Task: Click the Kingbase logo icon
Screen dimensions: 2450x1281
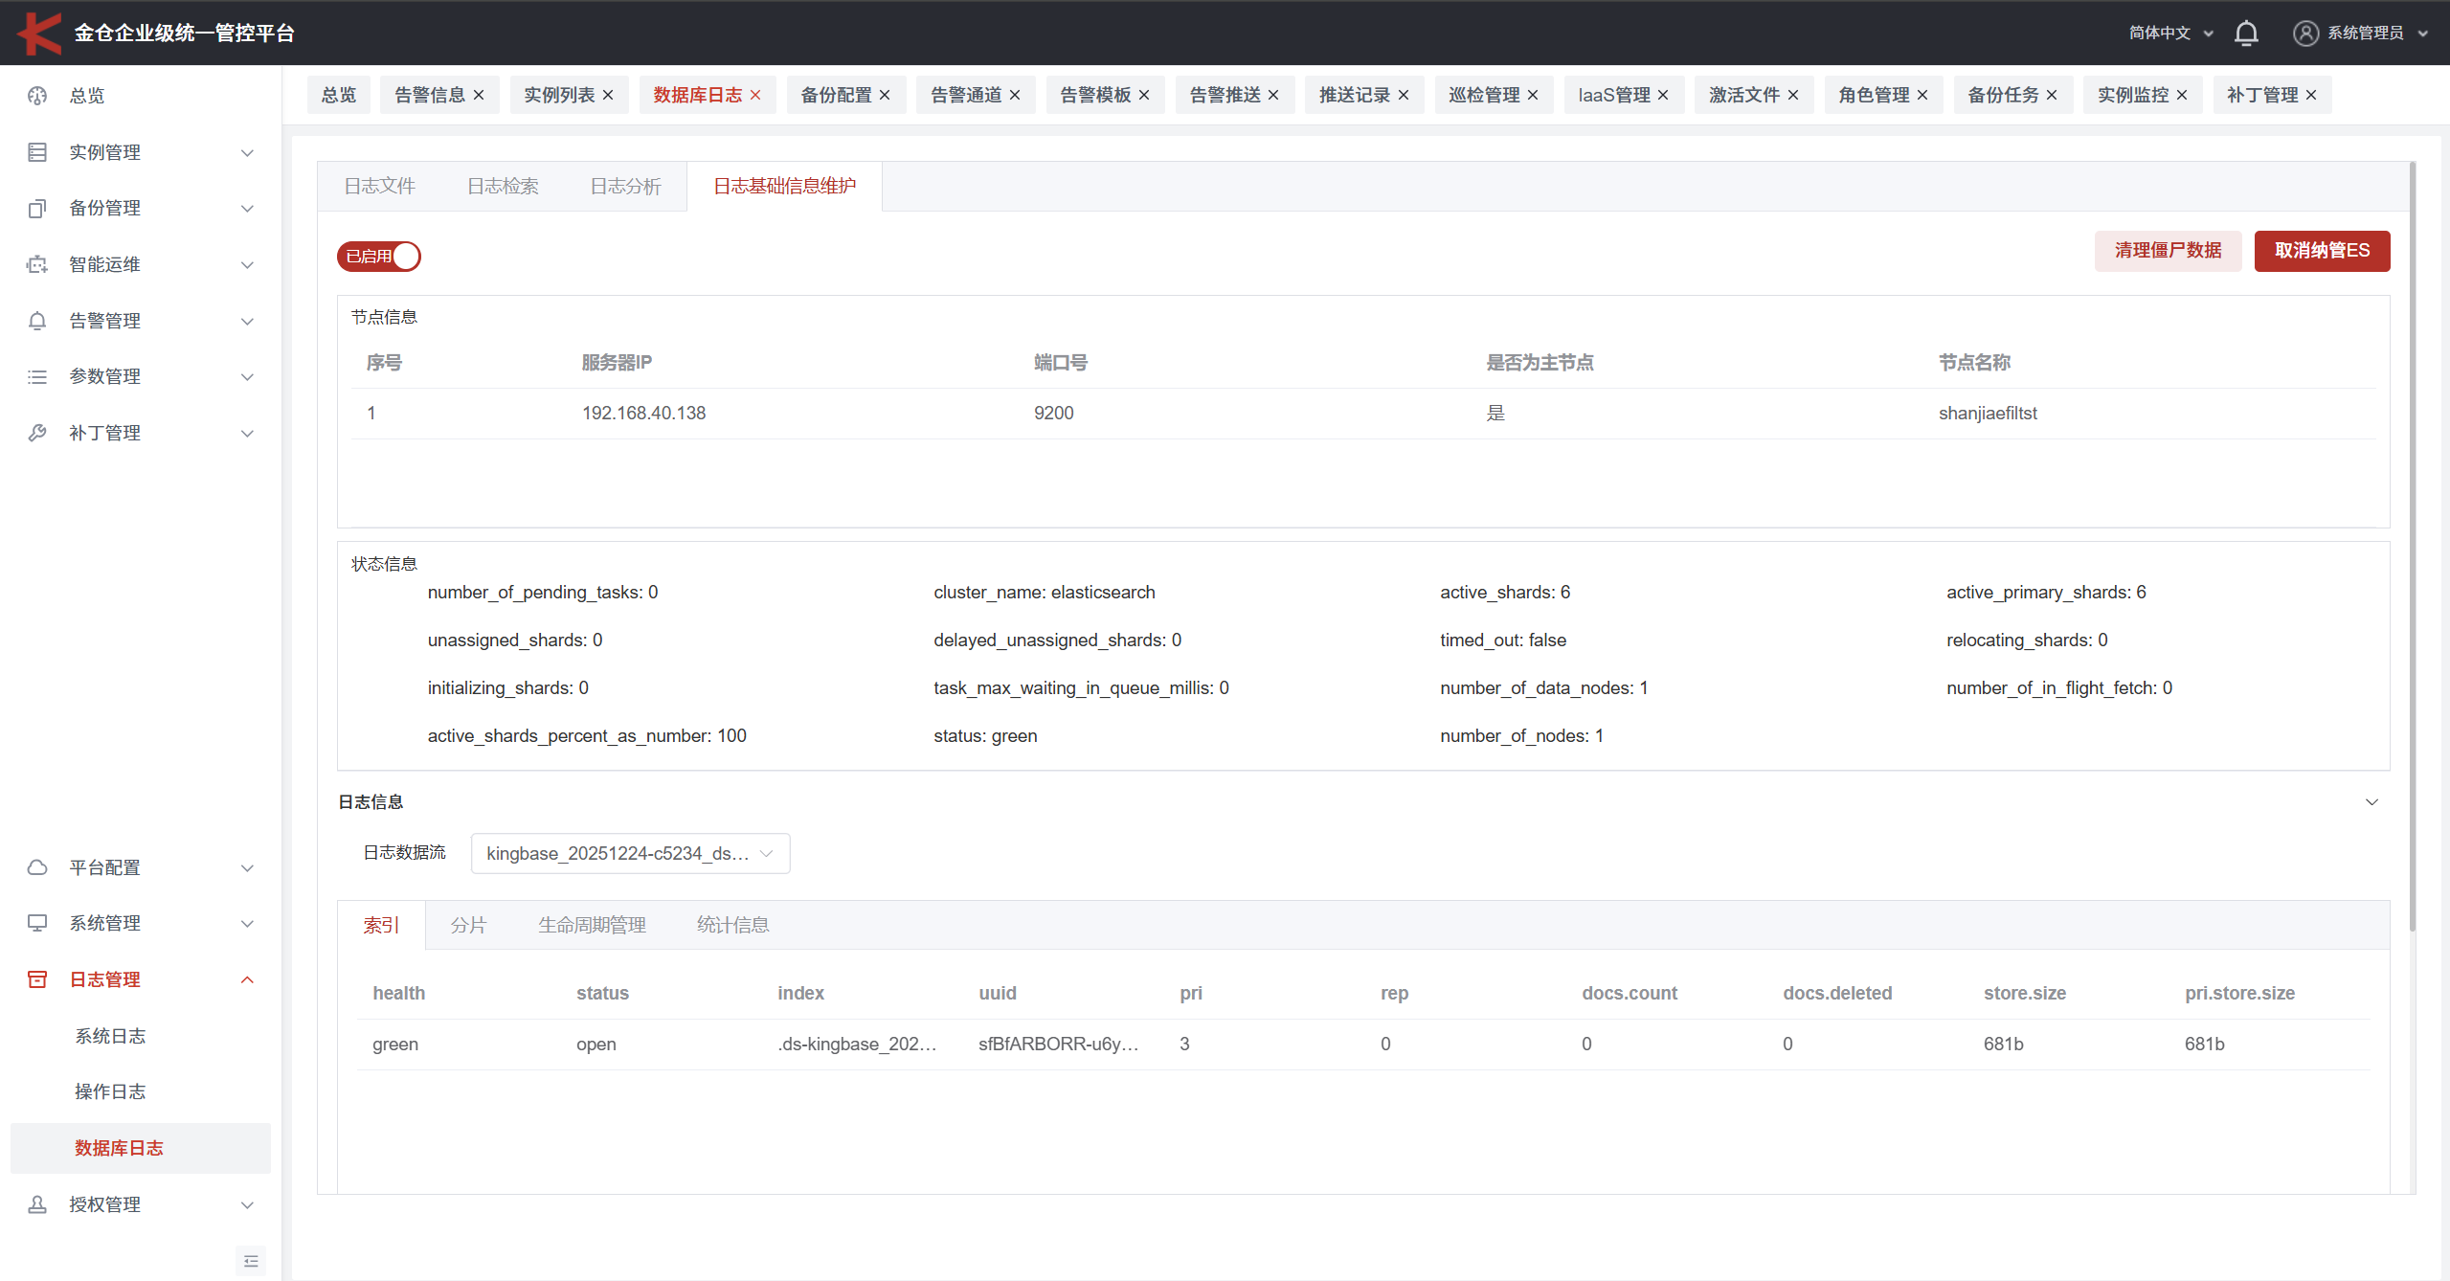Action: [38, 34]
